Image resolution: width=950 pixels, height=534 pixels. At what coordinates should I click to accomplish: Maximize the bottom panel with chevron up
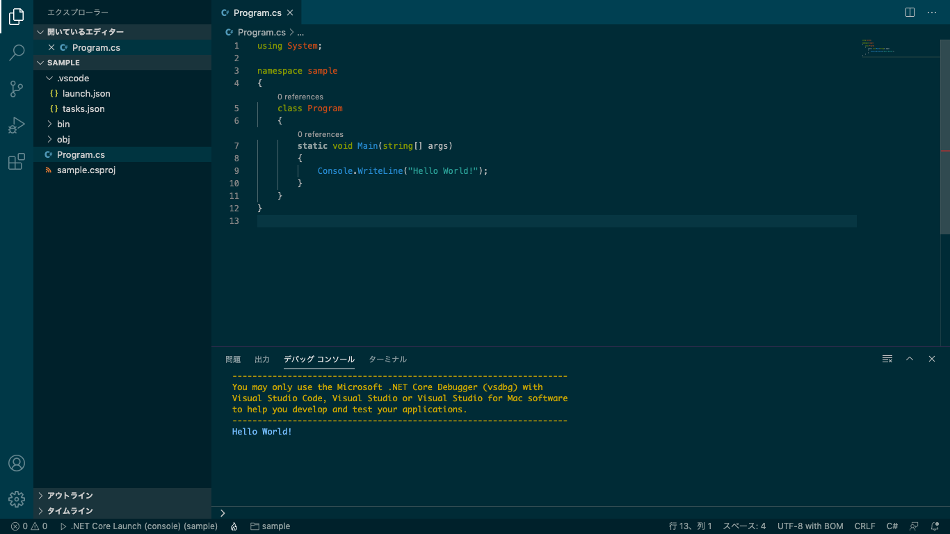pos(910,359)
